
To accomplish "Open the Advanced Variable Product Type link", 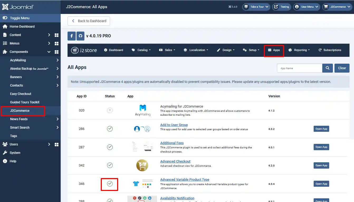I will [x=185, y=180].
